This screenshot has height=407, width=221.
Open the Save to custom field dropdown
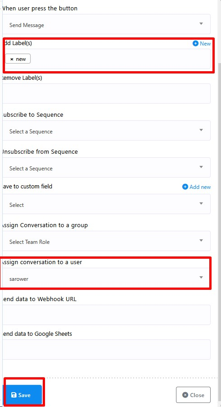pyautogui.click(x=107, y=204)
